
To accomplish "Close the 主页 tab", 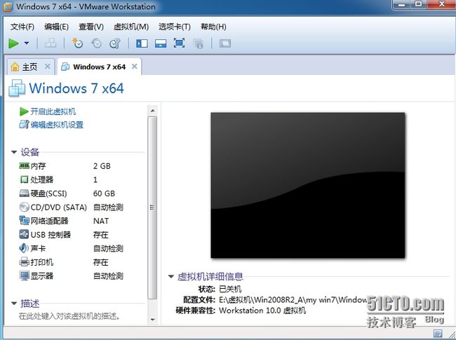I will click(x=48, y=67).
